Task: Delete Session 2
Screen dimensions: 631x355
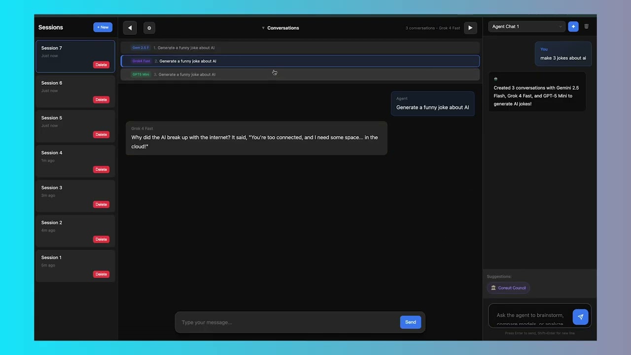Action: [x=101, y=240]
